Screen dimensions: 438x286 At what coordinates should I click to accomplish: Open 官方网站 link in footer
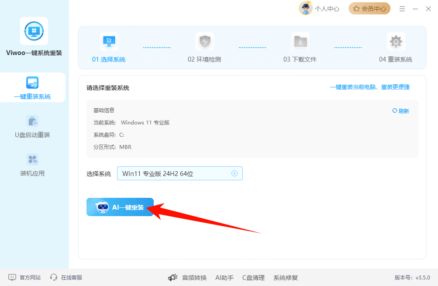[x=30, y=278]
